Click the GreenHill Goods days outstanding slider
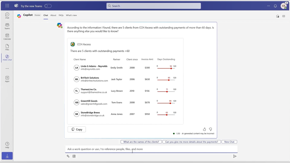290x163 pixels. click(x=166, y=103)
